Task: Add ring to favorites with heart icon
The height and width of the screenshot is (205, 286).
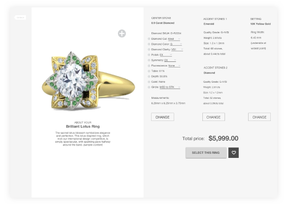Action: (x=233, y=153)
